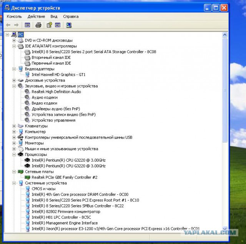This screenshot has width=246, height=244.
Task: Toggle the console tree toolbar icon
Action: click(27, 25)
